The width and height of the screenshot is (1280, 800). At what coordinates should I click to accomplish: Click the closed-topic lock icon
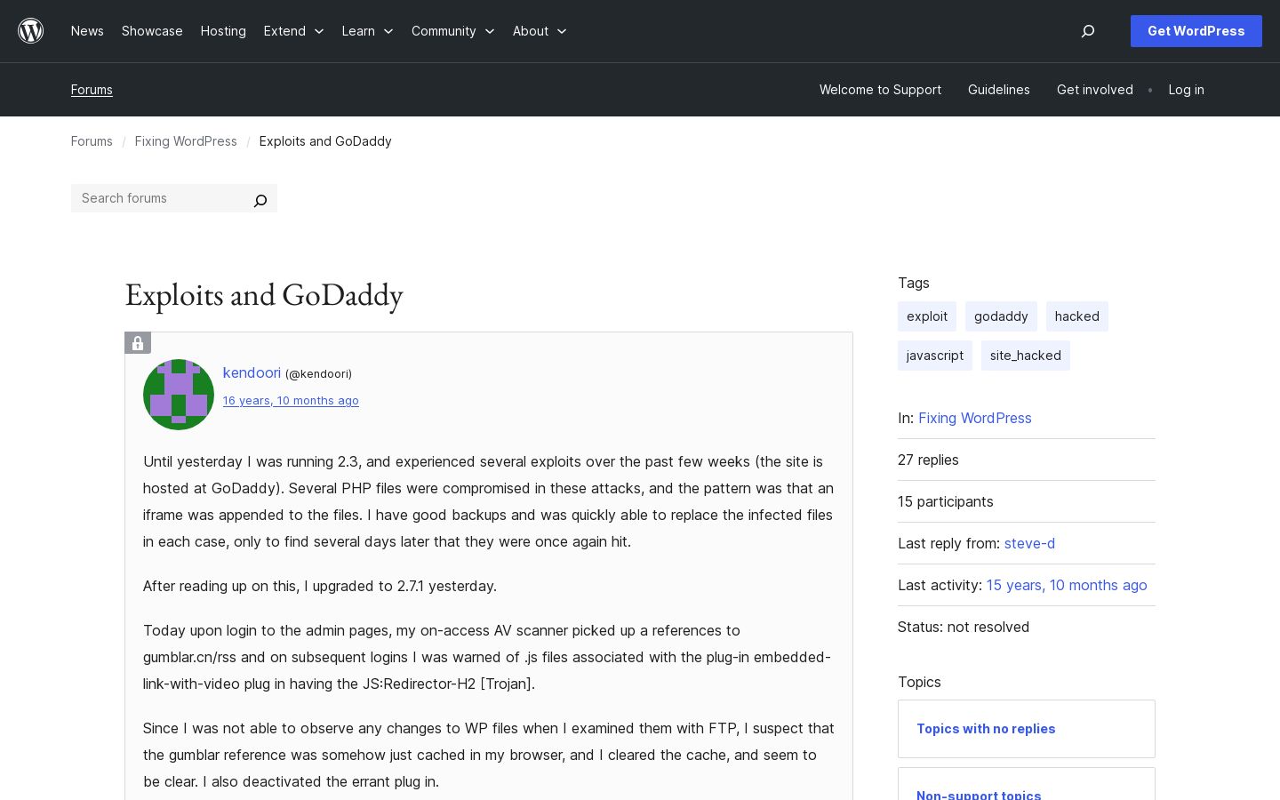pyautogui.click(x=138, y=343)
